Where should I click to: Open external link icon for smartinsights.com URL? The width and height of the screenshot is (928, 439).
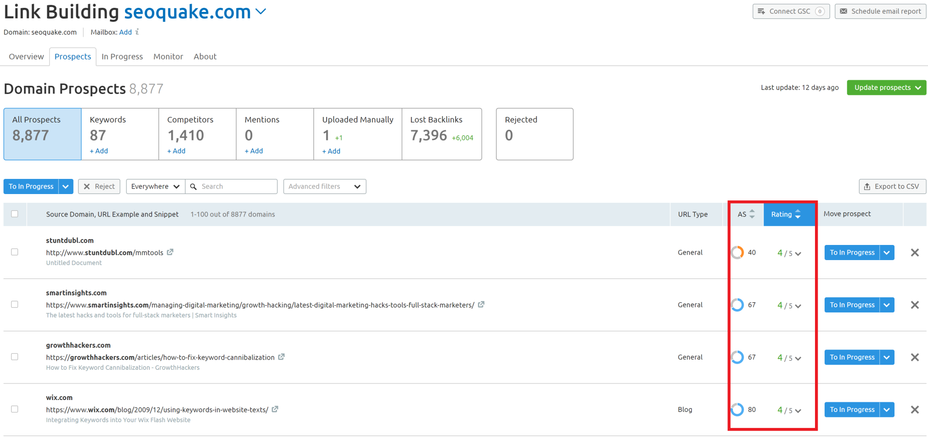(481, 305)
